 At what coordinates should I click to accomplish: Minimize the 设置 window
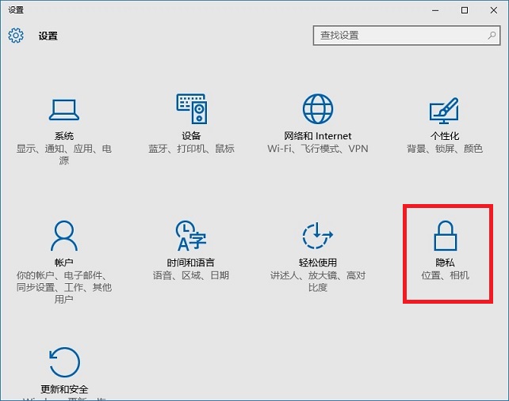pyautogui.click(x=435, y=10)
